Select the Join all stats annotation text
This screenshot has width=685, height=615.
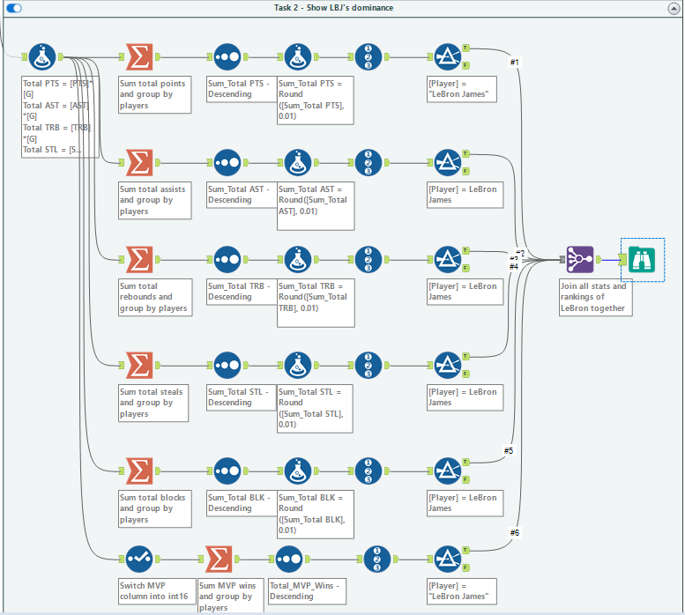coord(593,297)
